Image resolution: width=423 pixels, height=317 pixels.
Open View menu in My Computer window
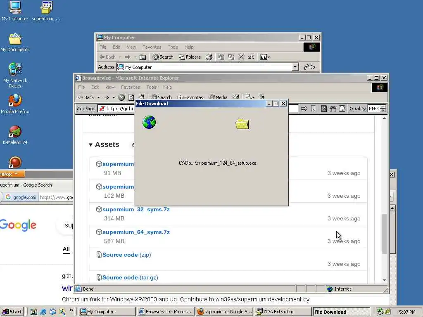tap(131, 47)
